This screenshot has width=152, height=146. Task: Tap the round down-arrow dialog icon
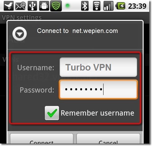click(20, 34)
